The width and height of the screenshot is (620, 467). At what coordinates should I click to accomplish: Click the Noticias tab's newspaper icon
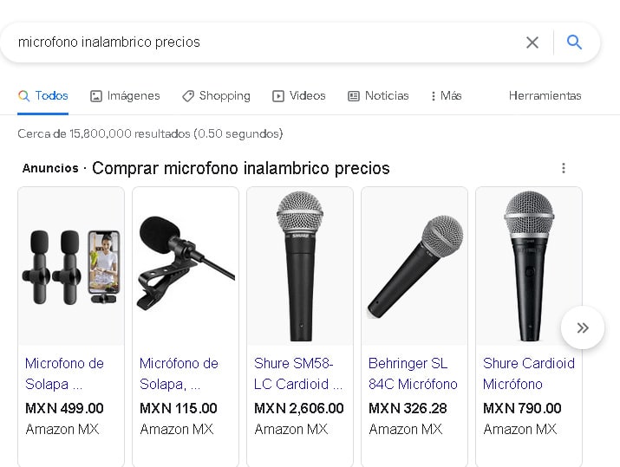pos(354,96)
